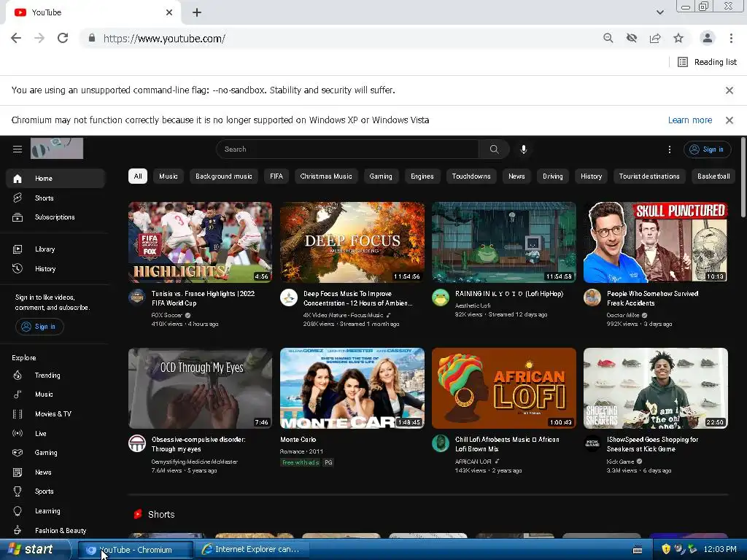This screenshot has height=560, width=747.
Task: Switch to Internet Explorer taskbar item
Action: tap(252, 550)
